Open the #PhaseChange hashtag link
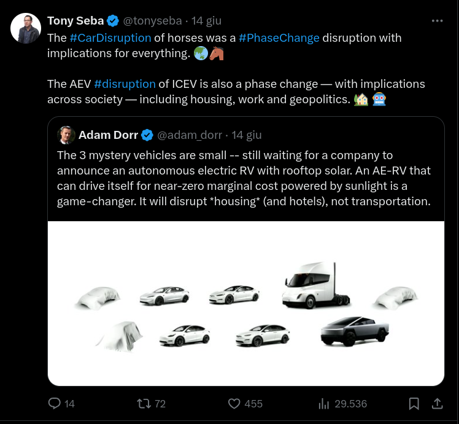 [x=279, y=37]
